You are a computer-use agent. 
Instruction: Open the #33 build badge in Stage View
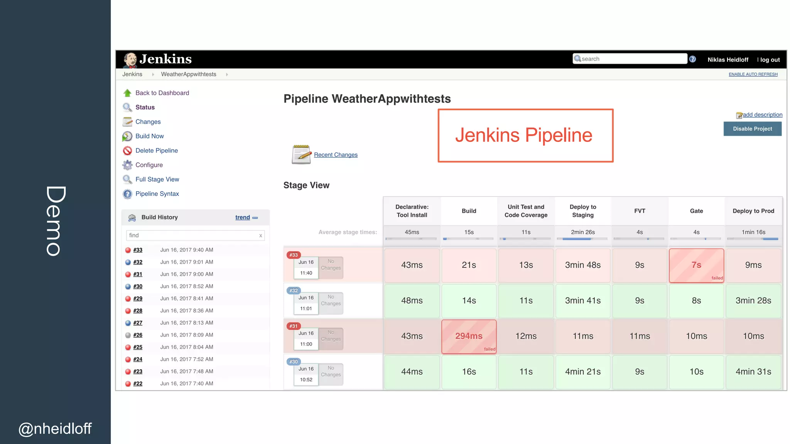(294, 255)
